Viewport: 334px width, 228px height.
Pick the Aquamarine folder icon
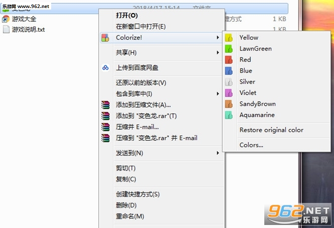point(229,115)
